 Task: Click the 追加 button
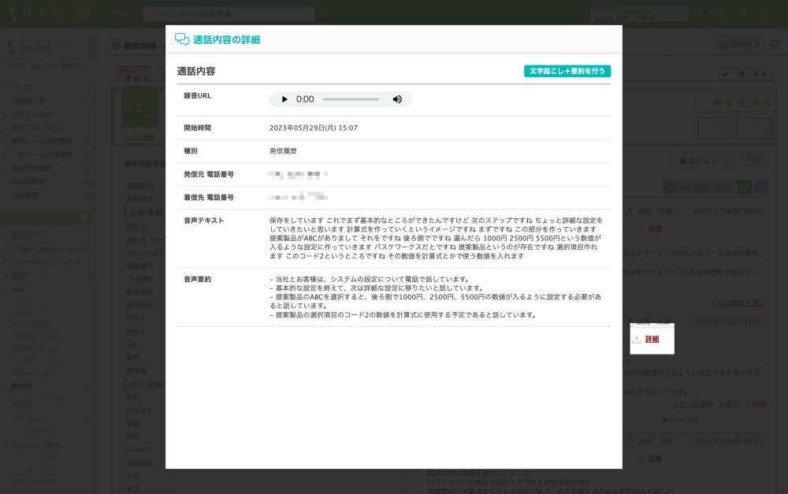pos(756,159)
